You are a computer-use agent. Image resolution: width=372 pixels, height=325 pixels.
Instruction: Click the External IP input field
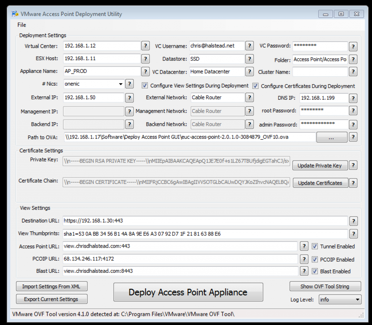(x=94, y=97)
